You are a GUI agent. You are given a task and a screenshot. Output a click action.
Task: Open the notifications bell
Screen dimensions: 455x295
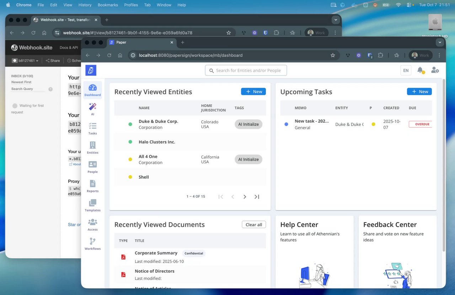420,70
